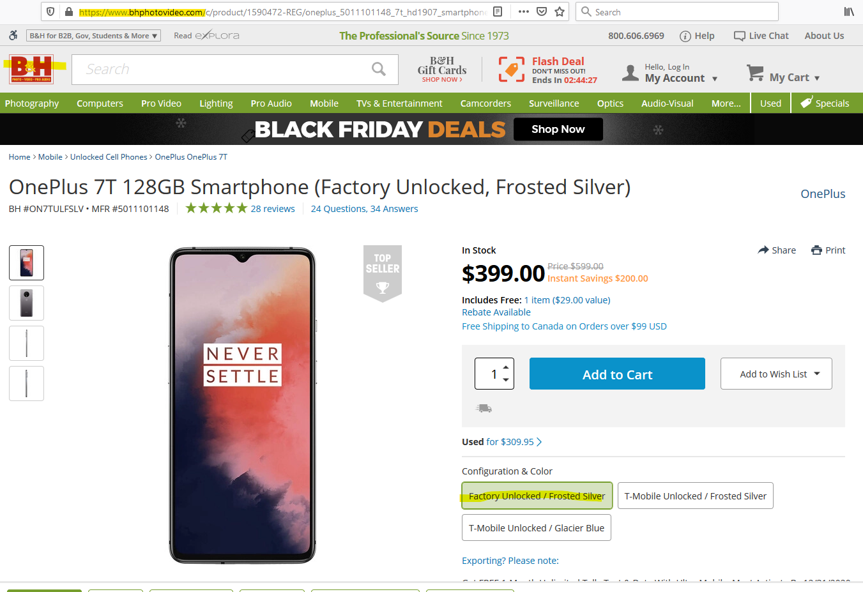Click the Add to Cart button
Screen dimensions: 863x592
pos(617,374)
